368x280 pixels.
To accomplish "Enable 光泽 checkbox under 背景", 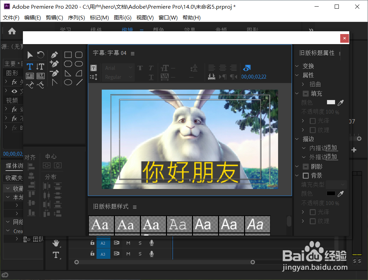I will [312, 212].
